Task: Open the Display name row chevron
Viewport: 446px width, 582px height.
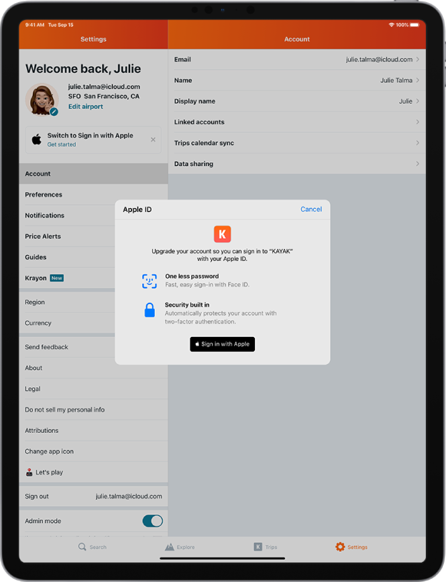Action: pos(418,101)
